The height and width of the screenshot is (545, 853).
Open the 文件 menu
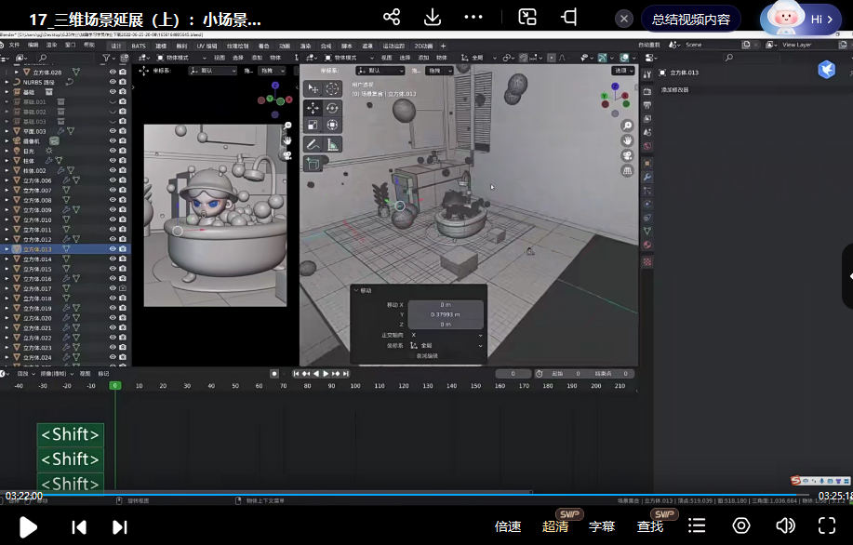[x=14, y=45]
